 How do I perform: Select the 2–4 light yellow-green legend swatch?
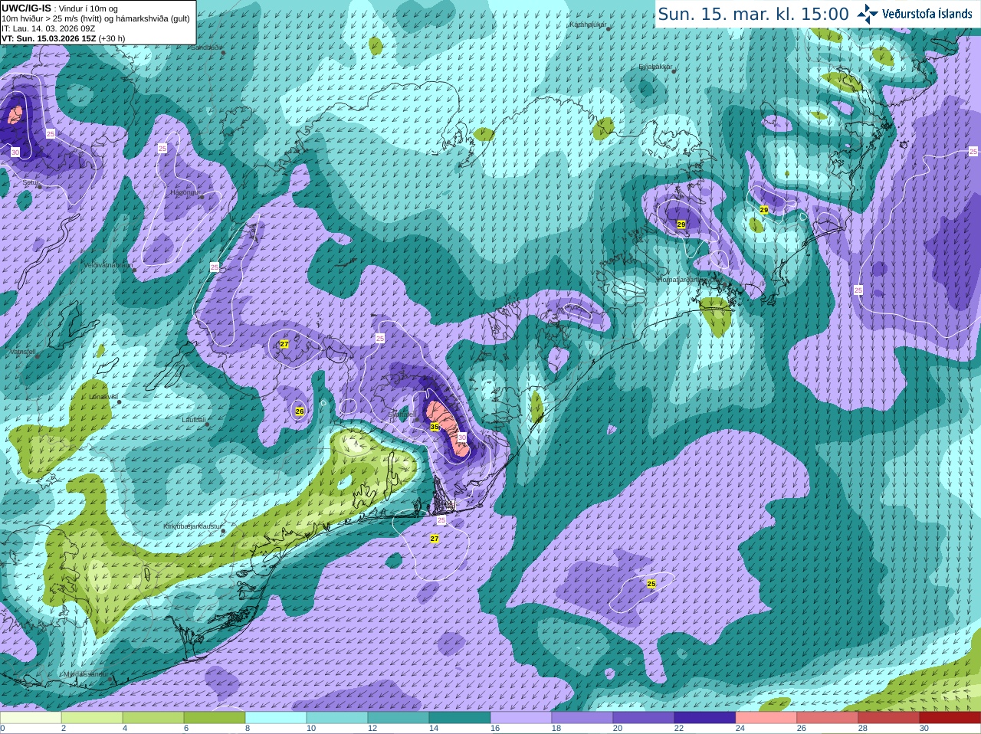click(x=92, y=718)
